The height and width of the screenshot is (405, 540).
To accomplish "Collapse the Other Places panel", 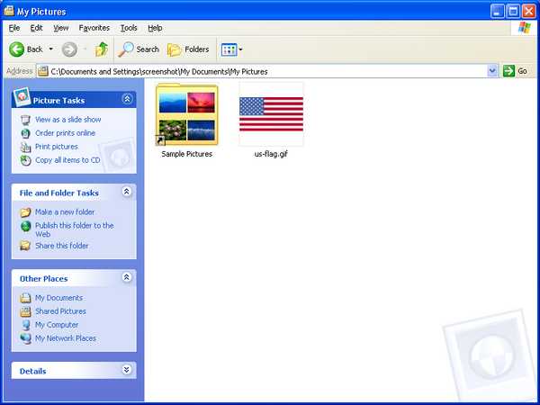I will click(x=127, y=277).
